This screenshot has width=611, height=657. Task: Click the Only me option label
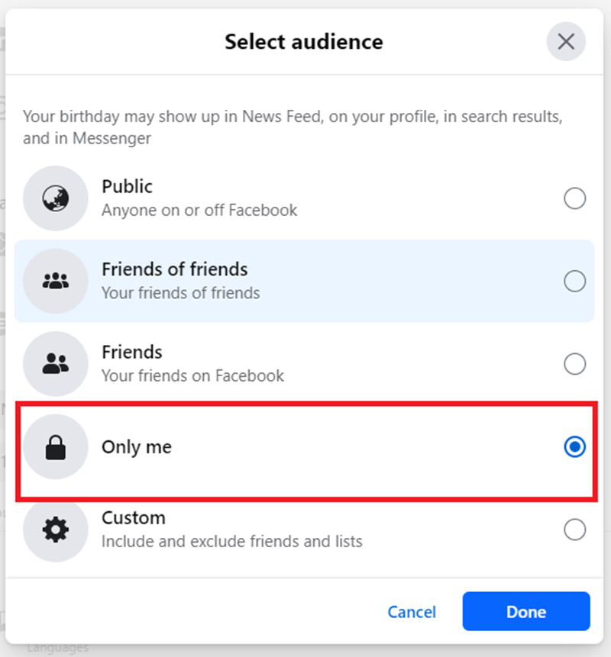click(137, 447)
